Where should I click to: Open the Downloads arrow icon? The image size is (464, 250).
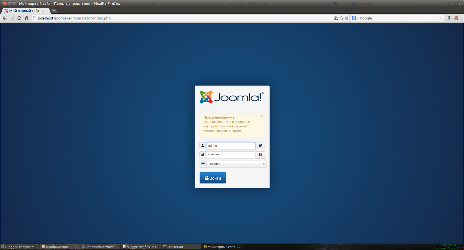449,18
